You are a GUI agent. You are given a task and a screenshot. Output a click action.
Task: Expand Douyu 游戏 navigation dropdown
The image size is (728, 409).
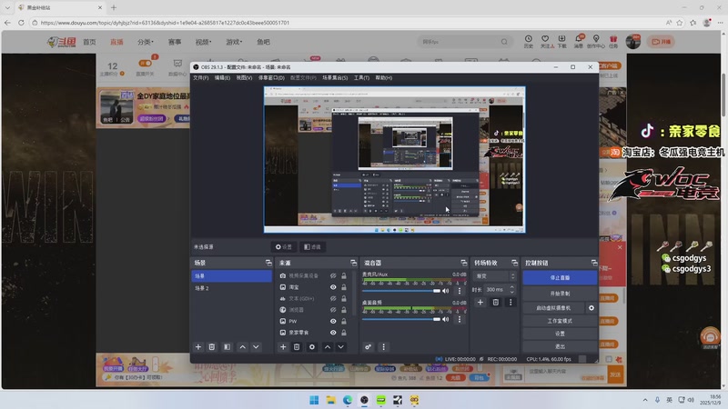click(234, 42)
